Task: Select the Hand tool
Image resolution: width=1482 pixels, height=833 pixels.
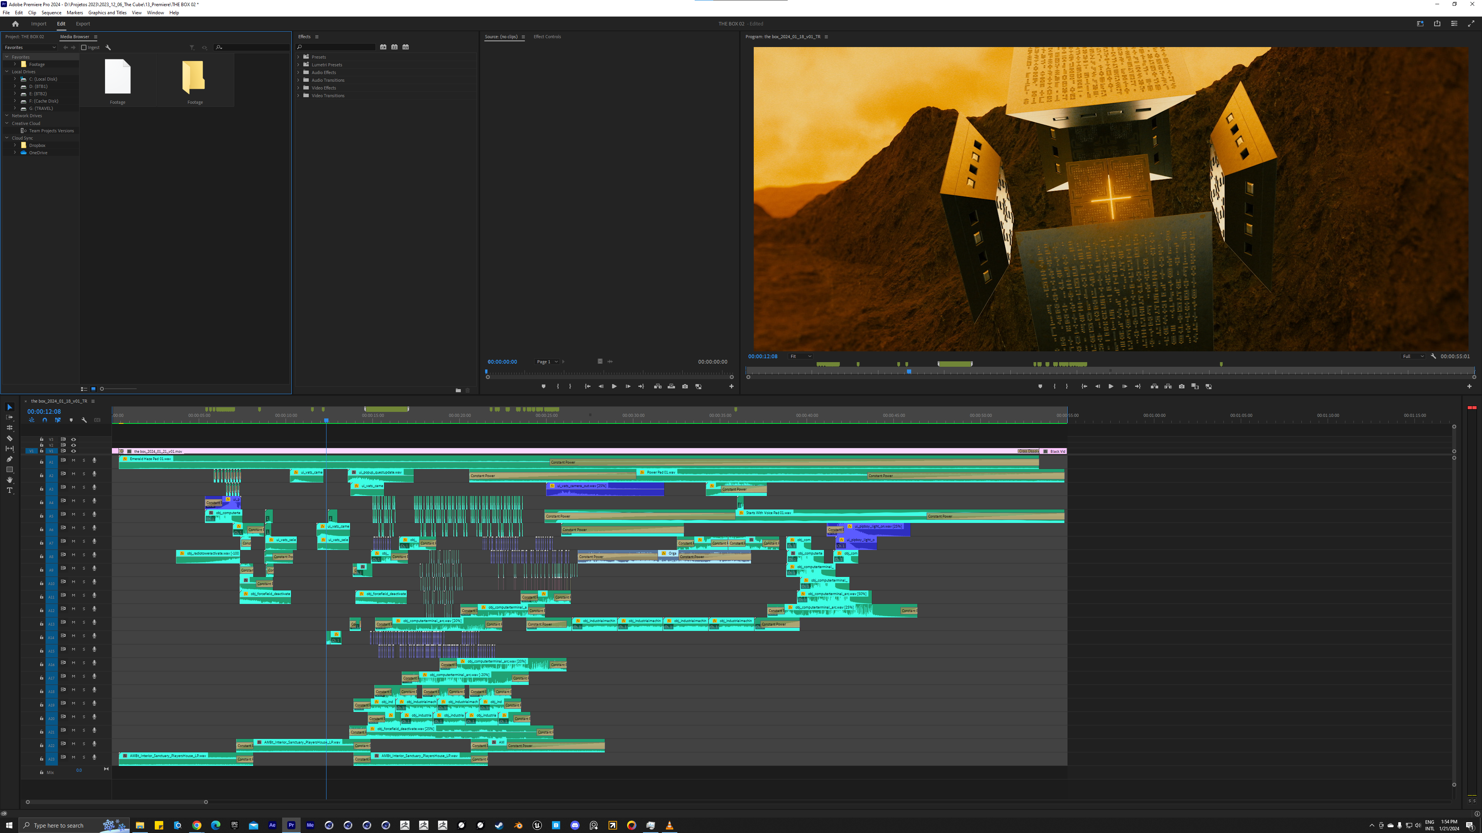Action: (9, 480)
